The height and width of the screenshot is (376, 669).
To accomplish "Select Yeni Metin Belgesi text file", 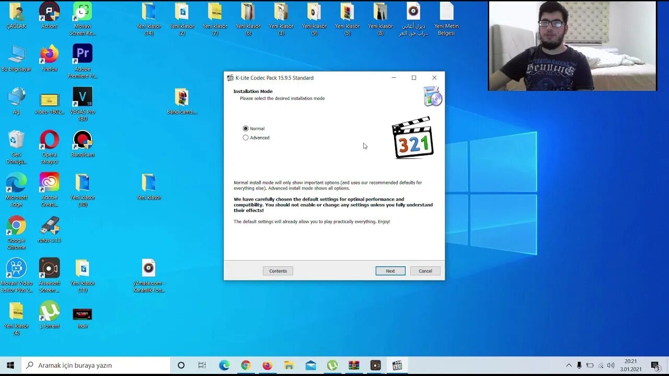I will pyautogui.click(x=446, y=19).
